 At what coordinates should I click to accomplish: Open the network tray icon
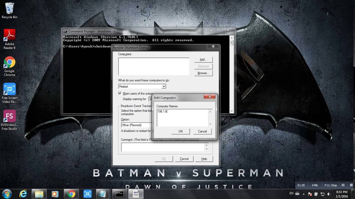[323, 194]
